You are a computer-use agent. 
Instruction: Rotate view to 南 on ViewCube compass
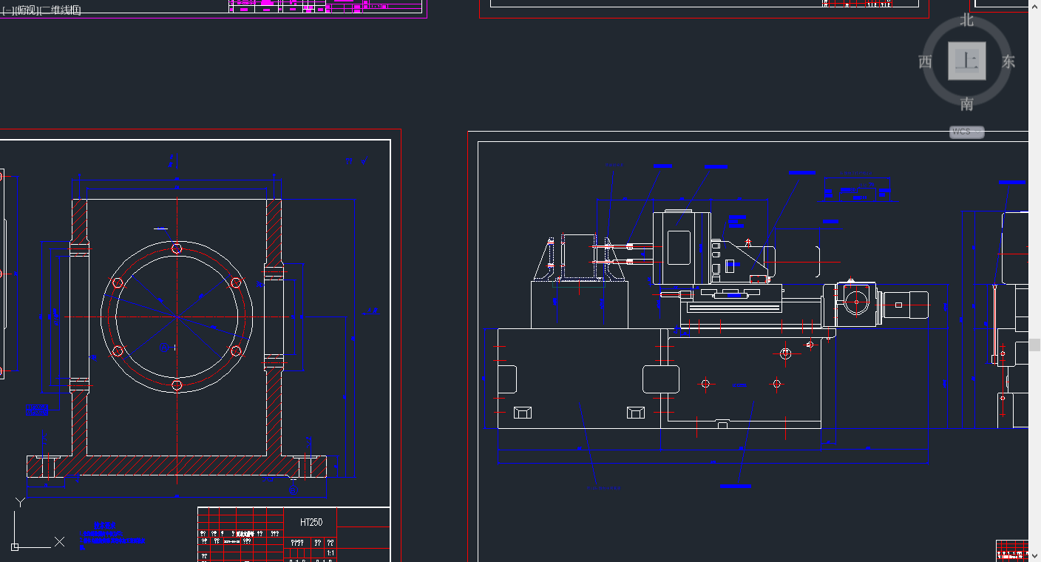(967, 104)
